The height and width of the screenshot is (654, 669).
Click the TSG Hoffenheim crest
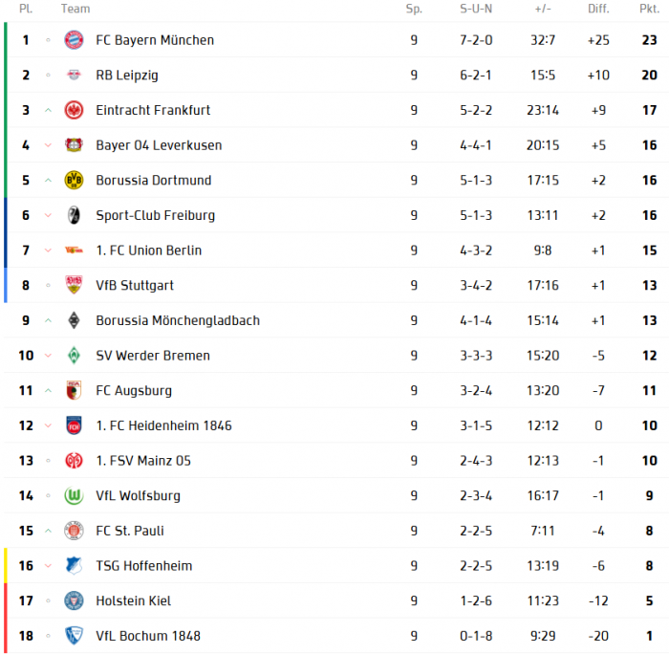point(74,566)
